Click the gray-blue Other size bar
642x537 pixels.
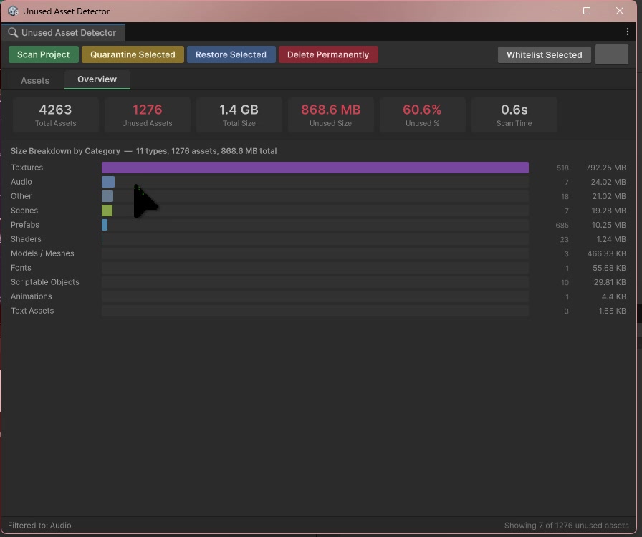point(107,196)
